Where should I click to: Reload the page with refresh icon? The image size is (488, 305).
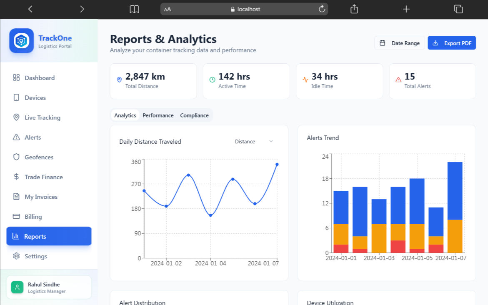pyautogui.click(x=321, y=9)
